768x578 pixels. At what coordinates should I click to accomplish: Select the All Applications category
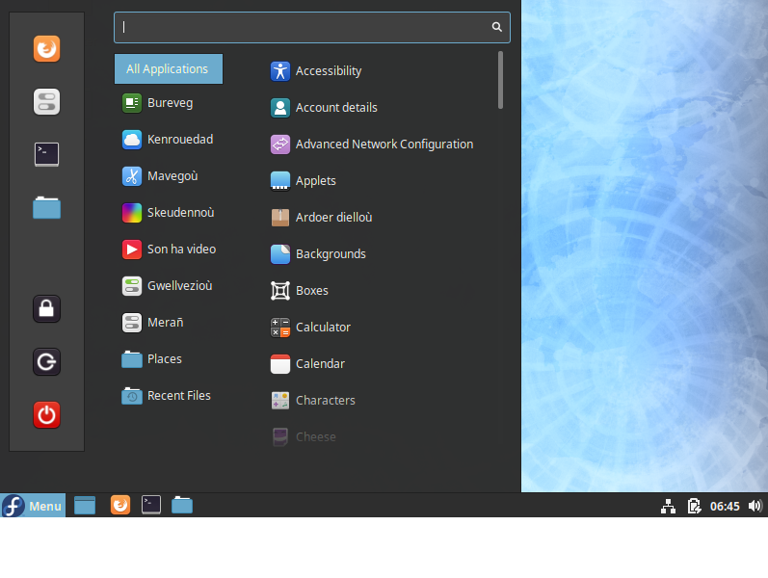coord(169,69)
